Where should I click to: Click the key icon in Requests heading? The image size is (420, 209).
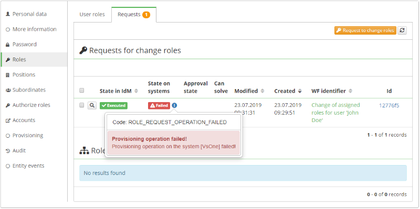point(83,50)
